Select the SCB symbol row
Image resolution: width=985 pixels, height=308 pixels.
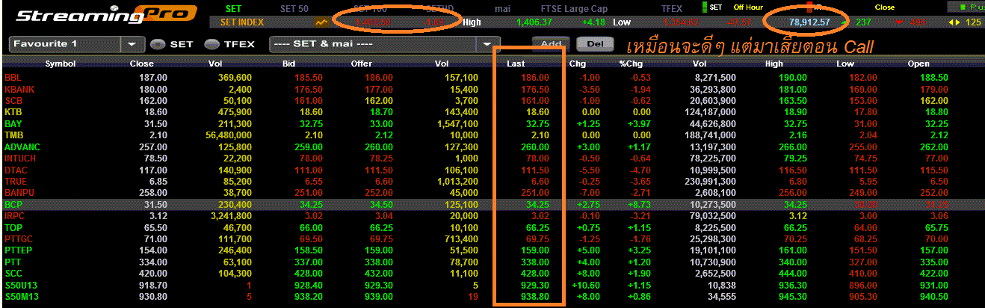[x=492, y=100]
